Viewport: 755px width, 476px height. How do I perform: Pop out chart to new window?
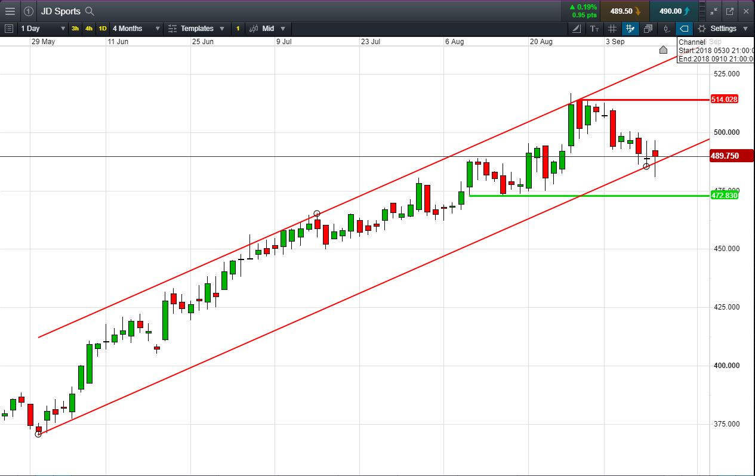click(729, 11)
